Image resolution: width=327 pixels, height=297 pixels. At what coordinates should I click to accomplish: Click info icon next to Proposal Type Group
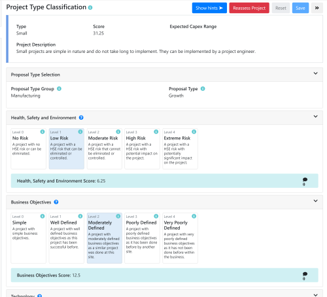pyautogui.click(x=59, y=89)
